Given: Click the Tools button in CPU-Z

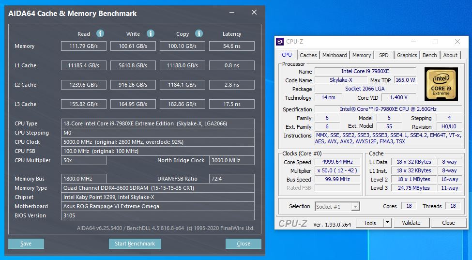Looking at the screenshot, I should point(370,223).
